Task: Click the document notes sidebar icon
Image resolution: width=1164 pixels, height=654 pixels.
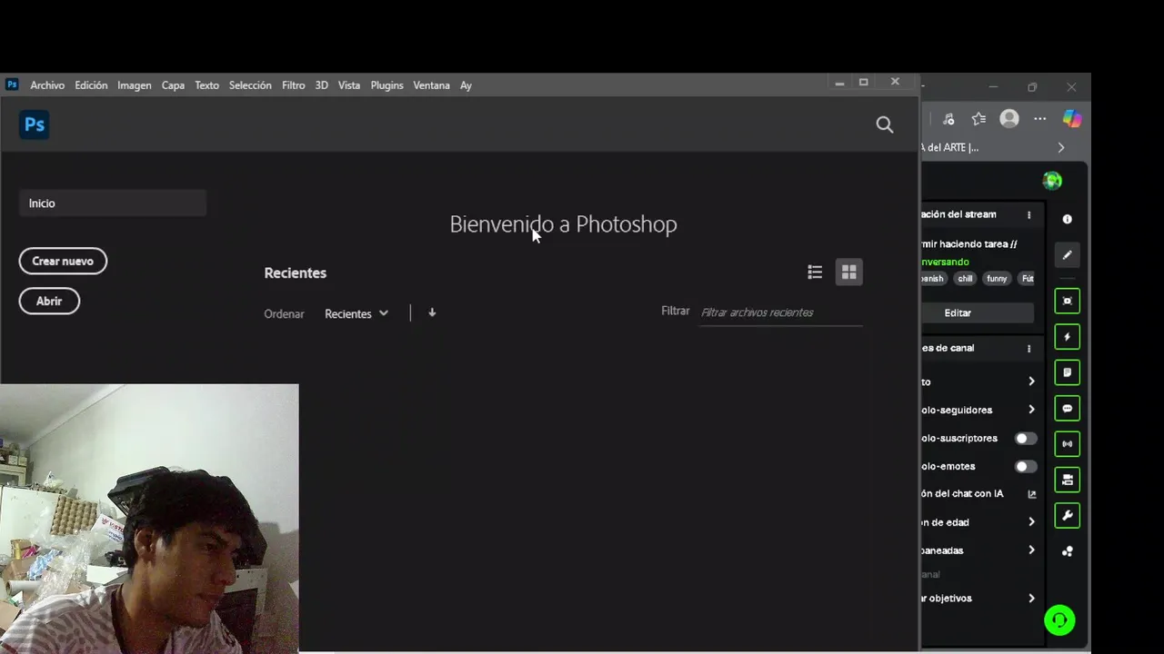Action: 1068,372
